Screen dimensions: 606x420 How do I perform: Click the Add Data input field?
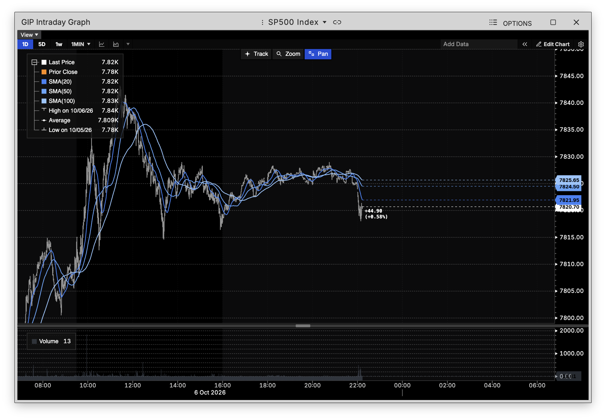pos(479,44)
